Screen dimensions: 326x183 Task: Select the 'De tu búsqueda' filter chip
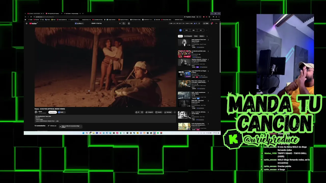tap(188, 36)
